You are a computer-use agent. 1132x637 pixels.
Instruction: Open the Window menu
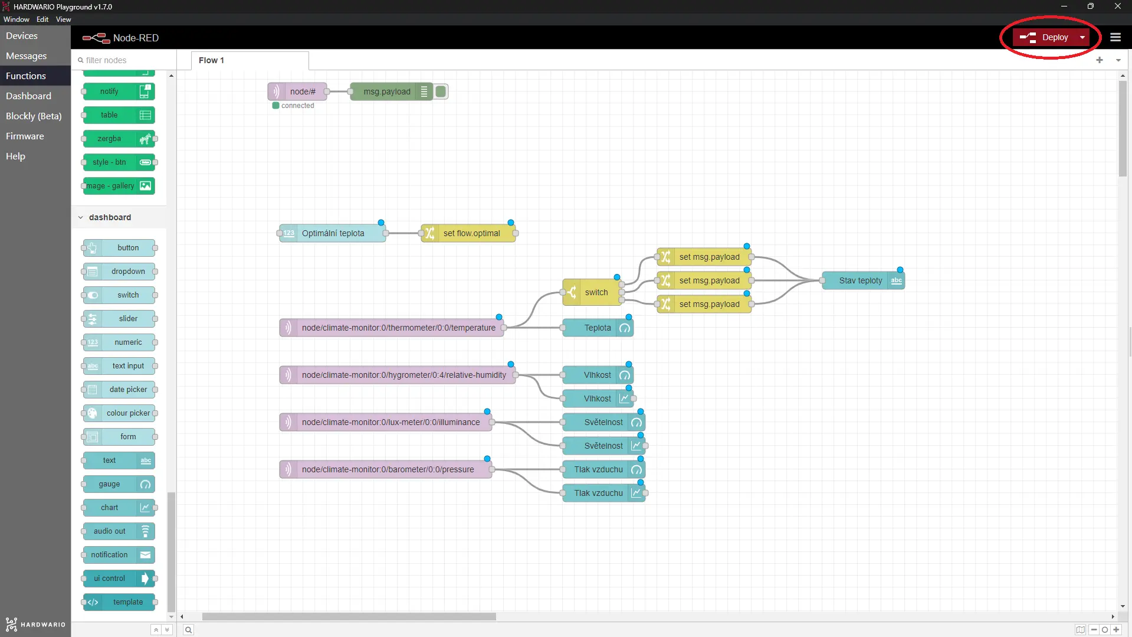coord(16,19)
